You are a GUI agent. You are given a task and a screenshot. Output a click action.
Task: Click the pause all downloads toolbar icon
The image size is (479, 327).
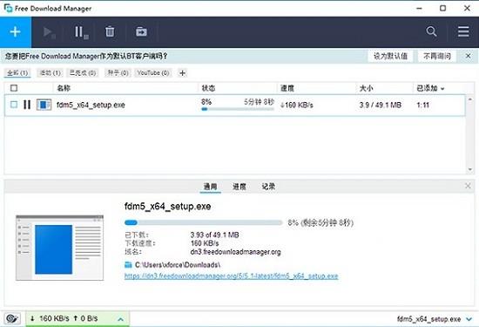[x=81, y=31]
